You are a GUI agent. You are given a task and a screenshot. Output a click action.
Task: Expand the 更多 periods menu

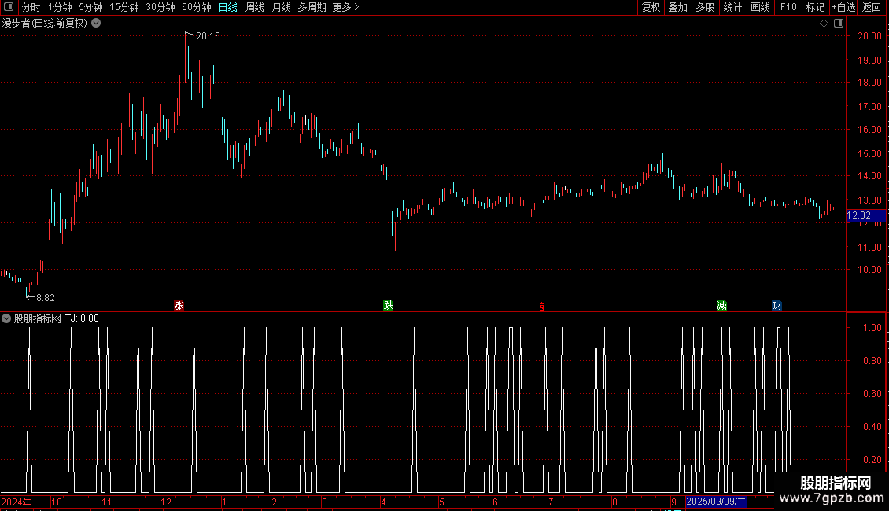click(x=345, y=7)
